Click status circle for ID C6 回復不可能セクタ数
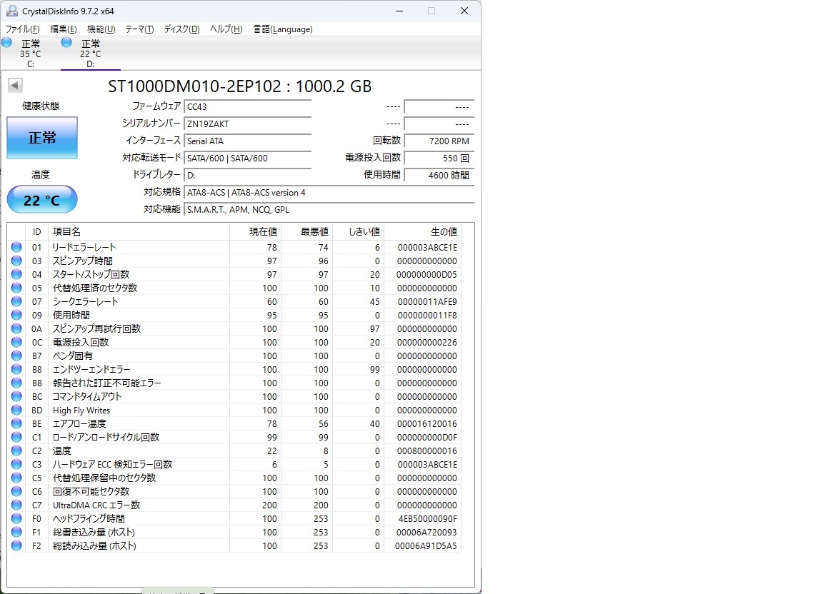 (x=17, y=492)
